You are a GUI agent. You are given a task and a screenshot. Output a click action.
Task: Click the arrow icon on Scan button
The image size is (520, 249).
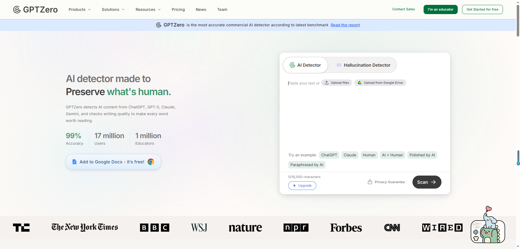pos(433,182)
